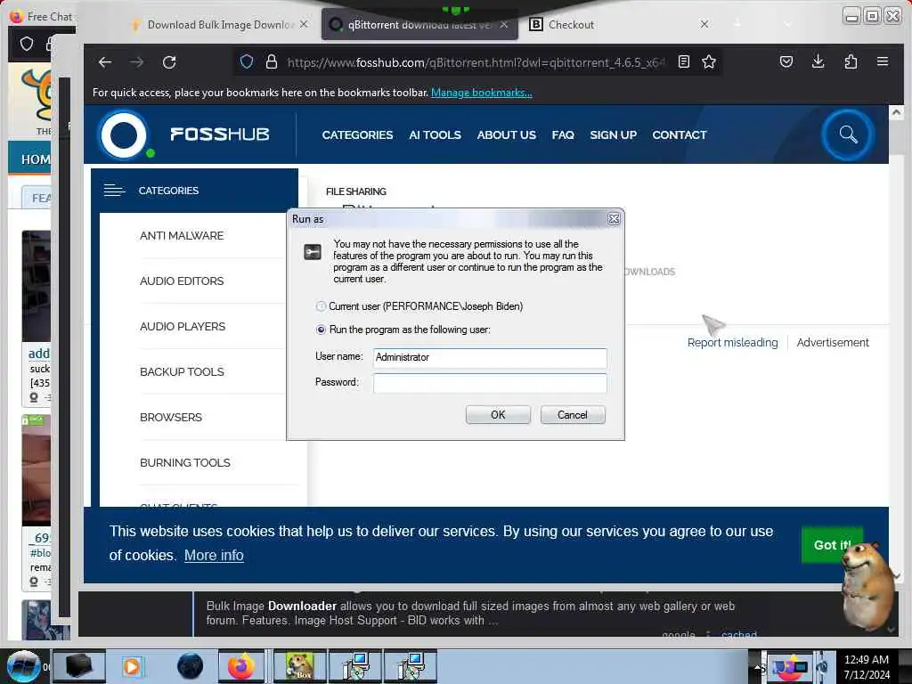Save page to Pocket icon
This screenshot has width=912, height=684.
tap(786, 61)
